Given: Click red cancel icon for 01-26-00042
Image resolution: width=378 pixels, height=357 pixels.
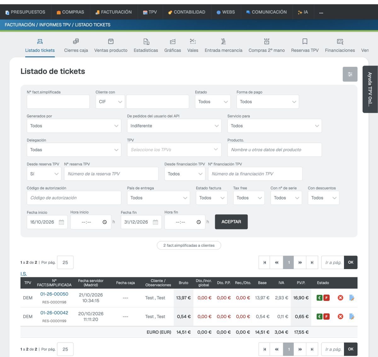Looking at the screenshot, I should coord(341,317).
